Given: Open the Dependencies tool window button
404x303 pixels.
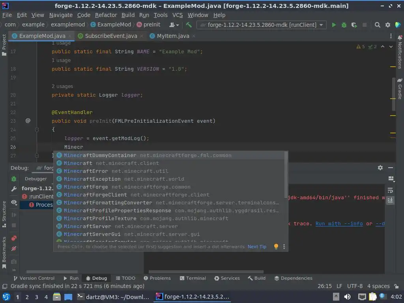Looking at the screenshot, I should point(293,278).
